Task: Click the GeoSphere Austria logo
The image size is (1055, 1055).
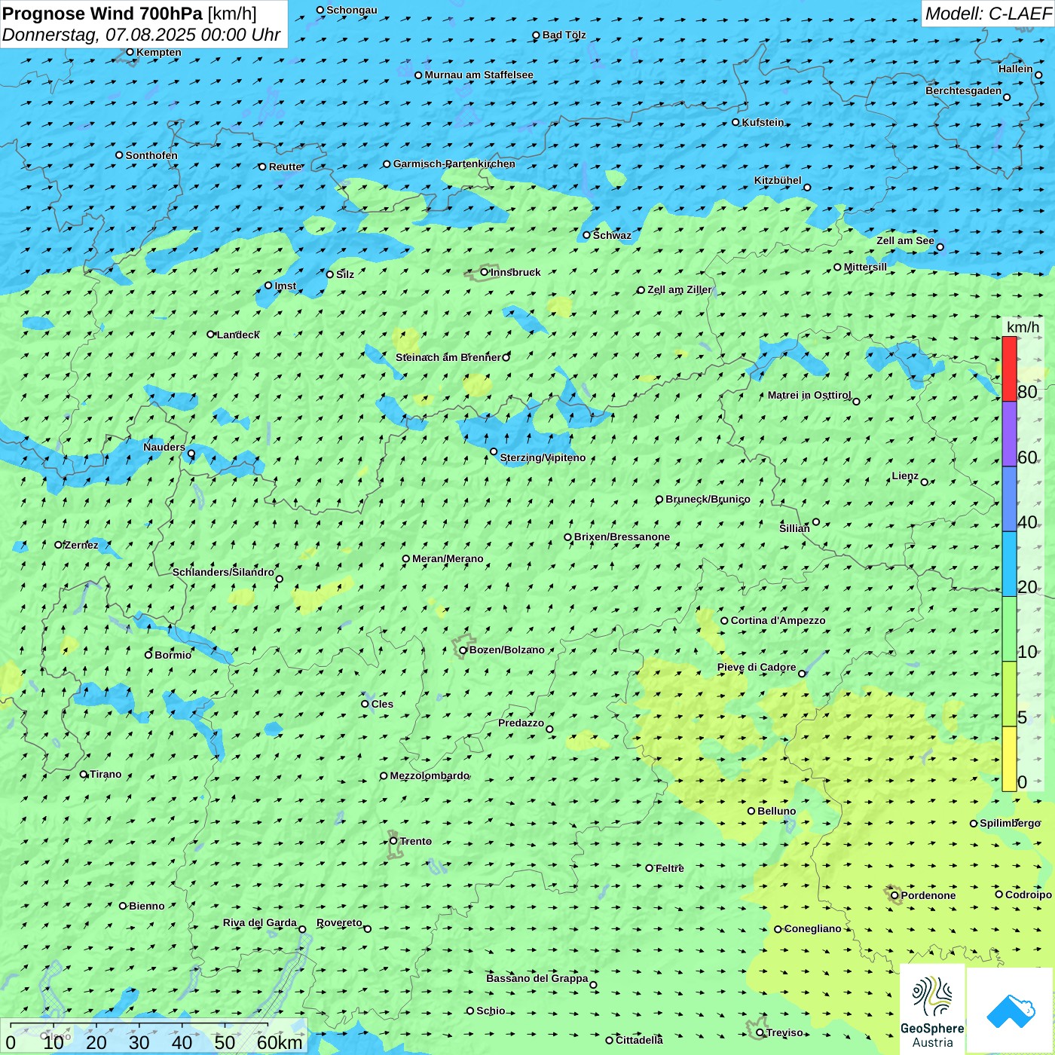Action: (x=932, y=1010)
